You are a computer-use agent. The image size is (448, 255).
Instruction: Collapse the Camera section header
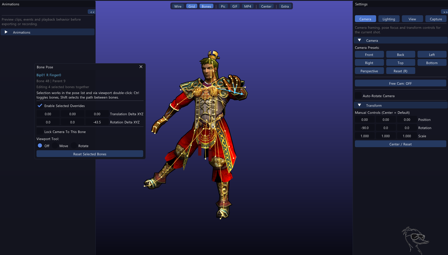[401, 40]
